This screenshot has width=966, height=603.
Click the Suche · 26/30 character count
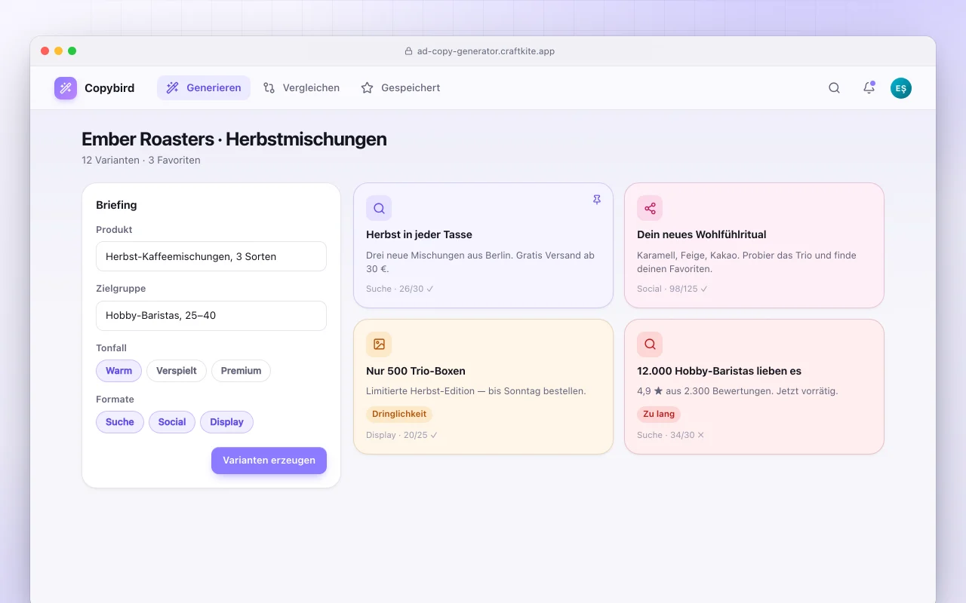(400, 289)
